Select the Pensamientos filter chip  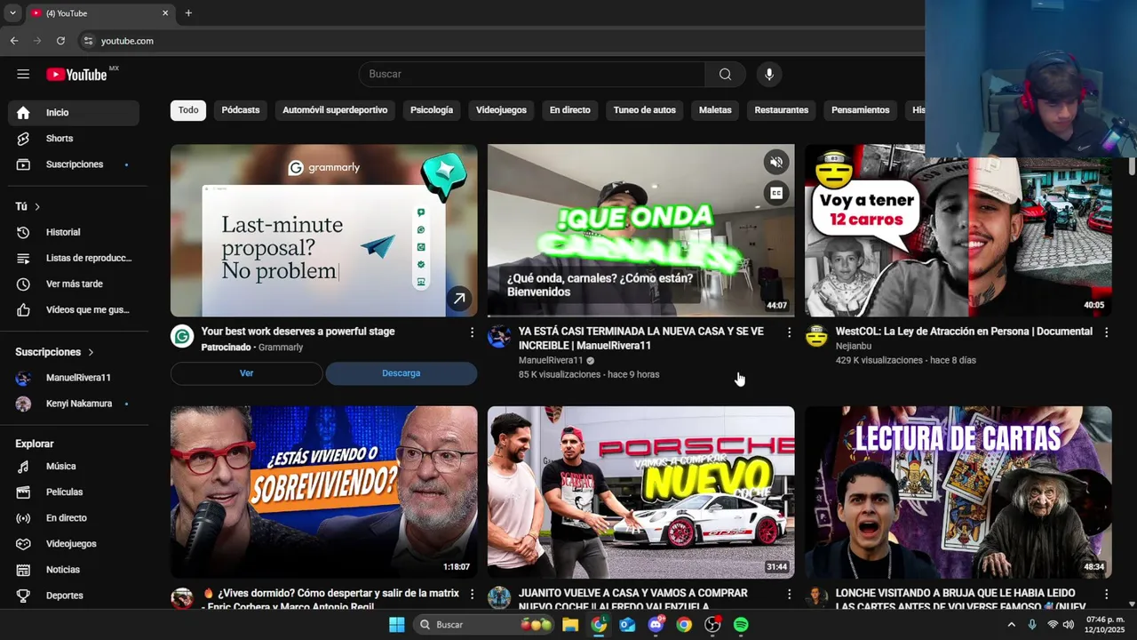coord(860,110)
